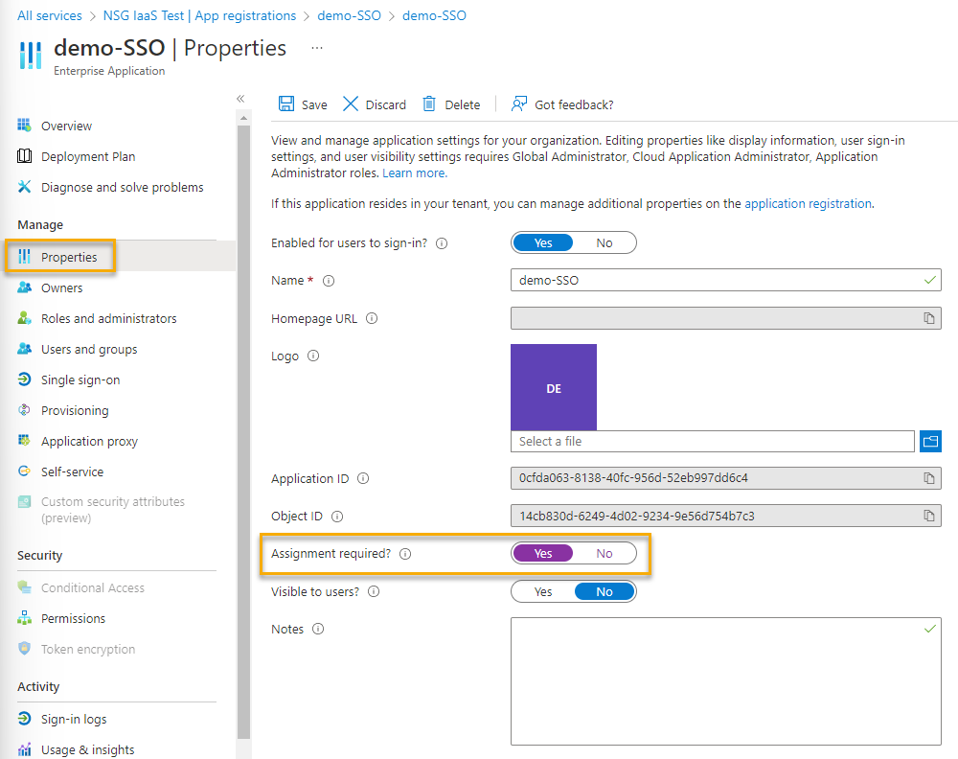Open the ellipsis more options menu
The height and width of the screenshot is (759, 958).
point(317,47)
